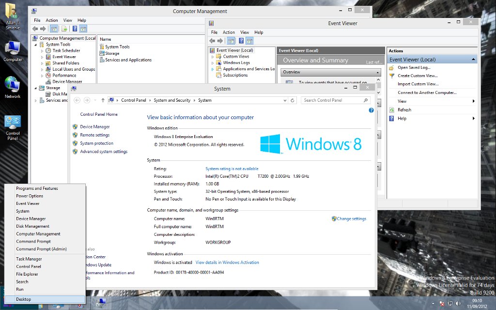496x310 pixels.
Task: Click Back arrow in Event Viewer toolbar
Action: tap(212, 41)
